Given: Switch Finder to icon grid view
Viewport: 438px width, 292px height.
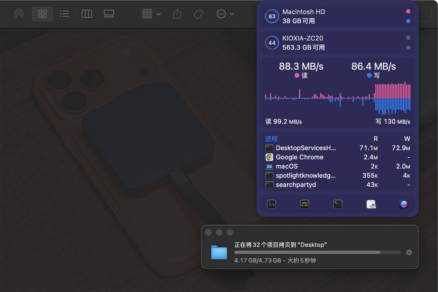Looking at the screenshot, I should tap(42, 14).
